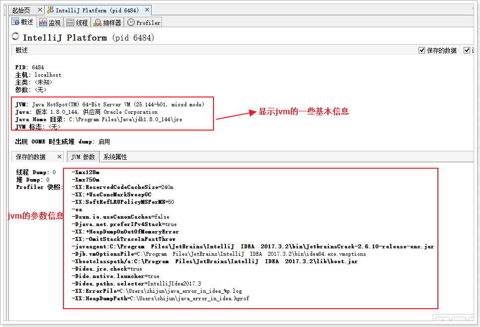Switch to the 系统属性 tab
The height and width of the screenshot is (327, 480).
point(115,157)
